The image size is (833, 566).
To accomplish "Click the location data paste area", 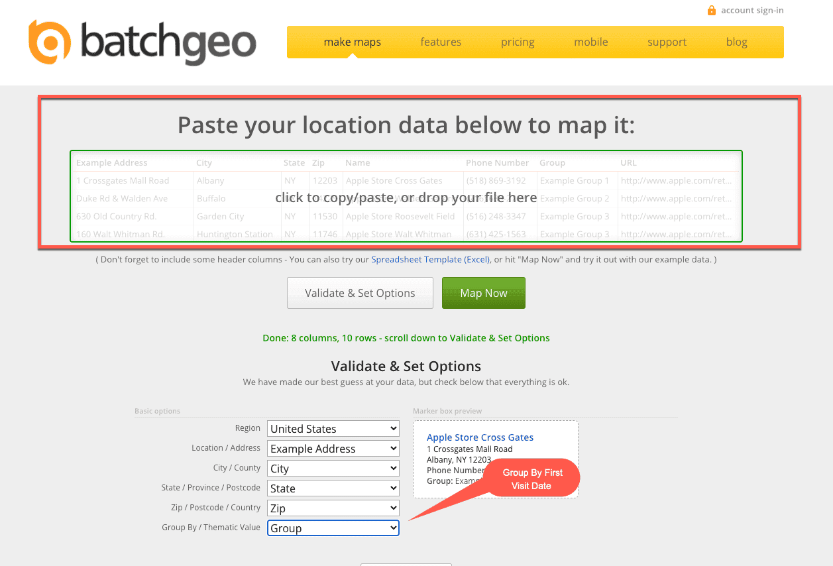I will point(406,197).
